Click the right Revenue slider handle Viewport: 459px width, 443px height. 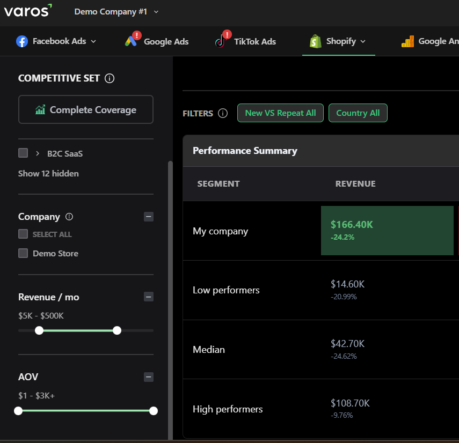coord(117,330)
